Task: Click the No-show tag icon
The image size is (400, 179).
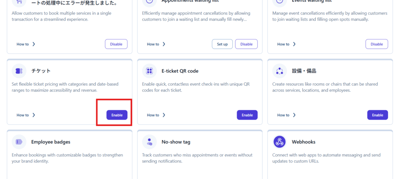Action: pos(149,142)
